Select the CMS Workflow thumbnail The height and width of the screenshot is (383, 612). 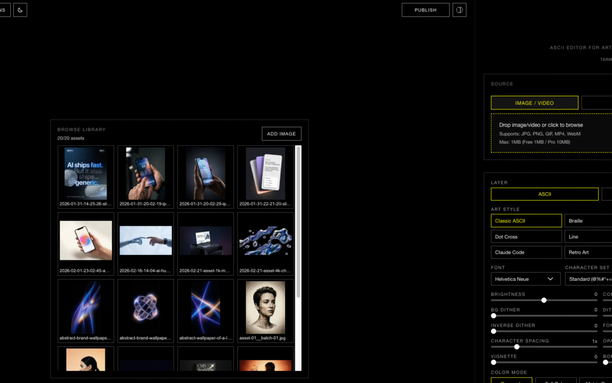click(x=206, y=359)
